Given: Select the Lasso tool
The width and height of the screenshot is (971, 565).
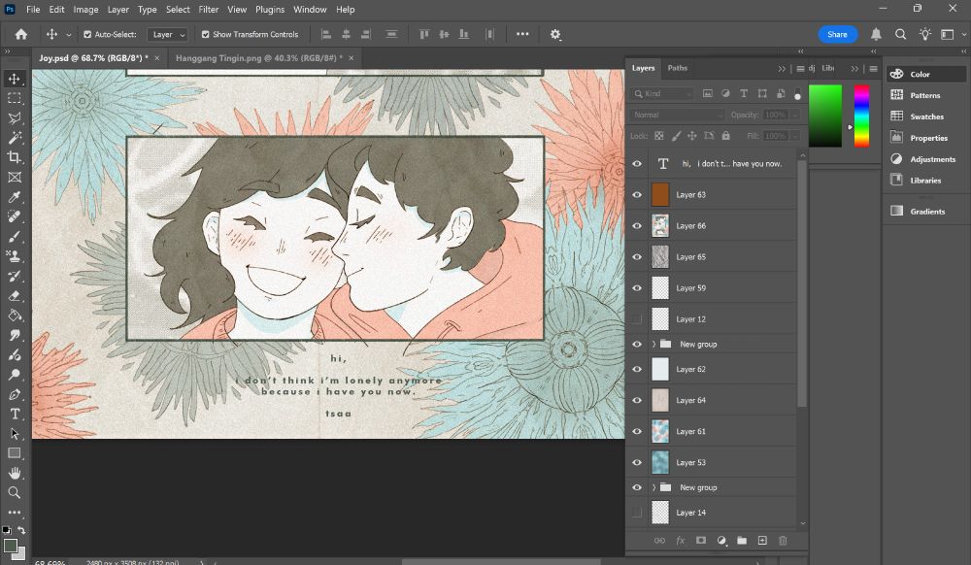Looking at the screenshot, I should tap(15, 118).
